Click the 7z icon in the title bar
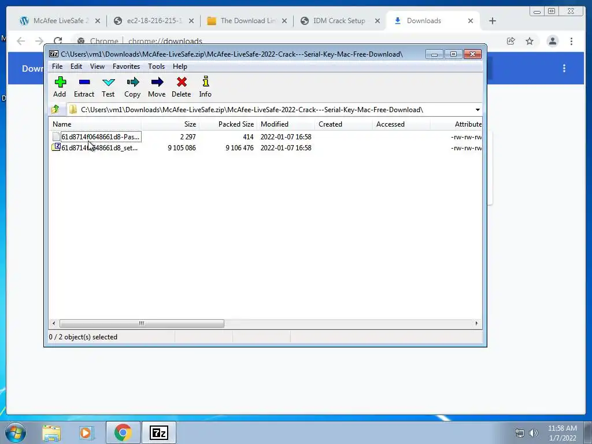This screenshot has height=444, width=592. coord(54,54)
